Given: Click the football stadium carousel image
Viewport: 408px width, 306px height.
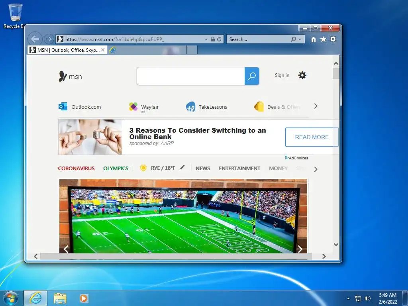Looking at the screenshot, I should pyautogui.click(x=183, y=216).
